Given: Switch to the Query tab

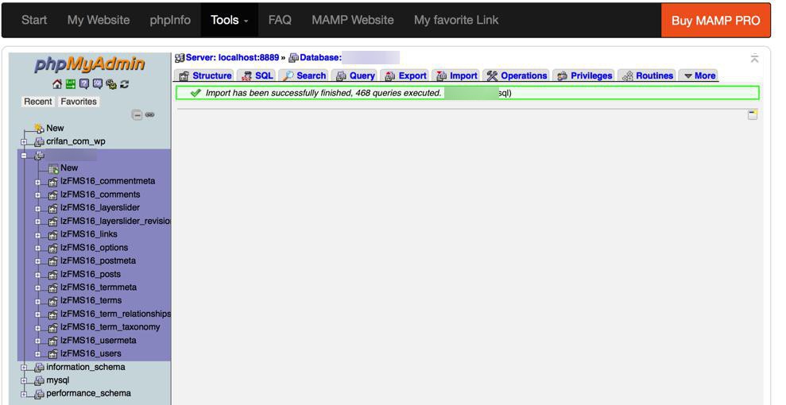Looking at the screenshot, I should [x=354, y=75].
